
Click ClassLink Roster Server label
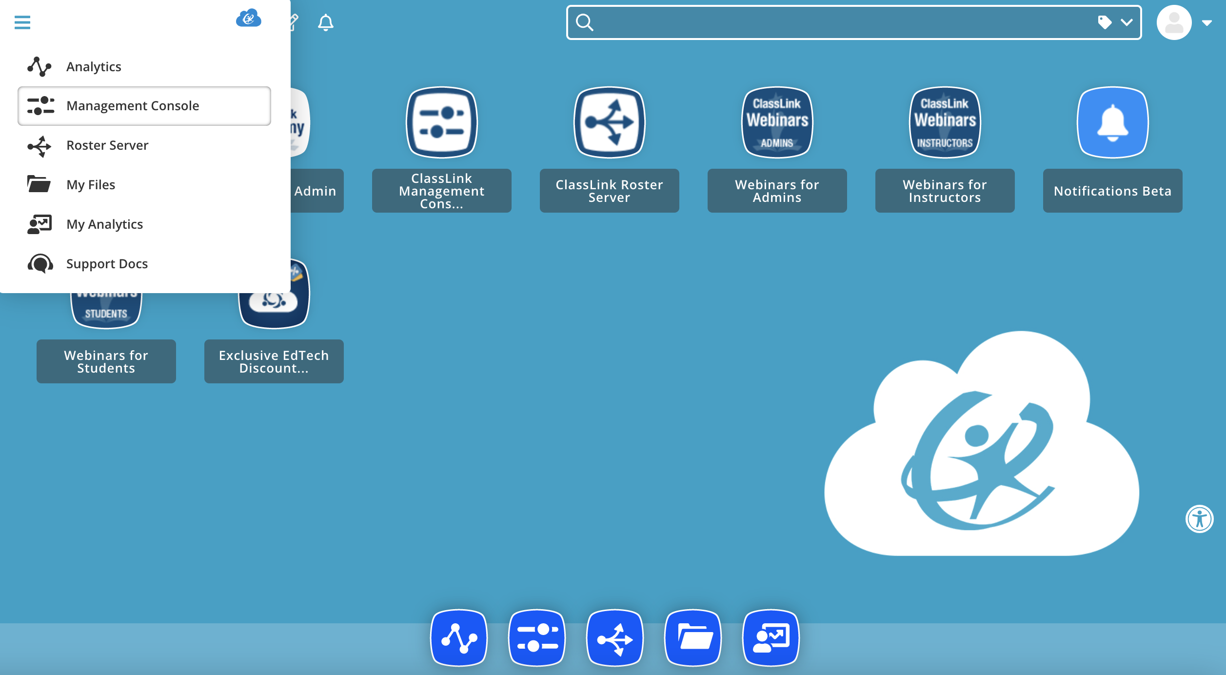610,191
